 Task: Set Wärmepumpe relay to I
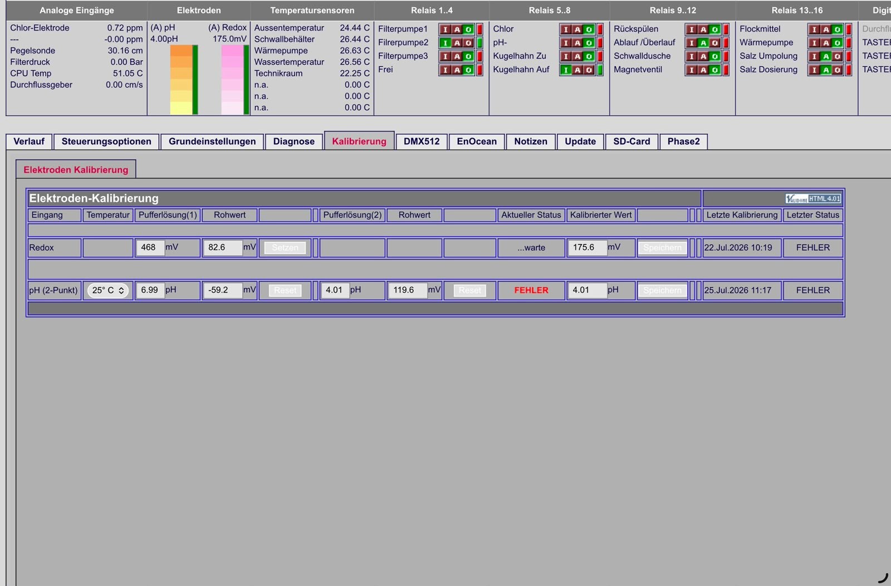click(815, 43)
